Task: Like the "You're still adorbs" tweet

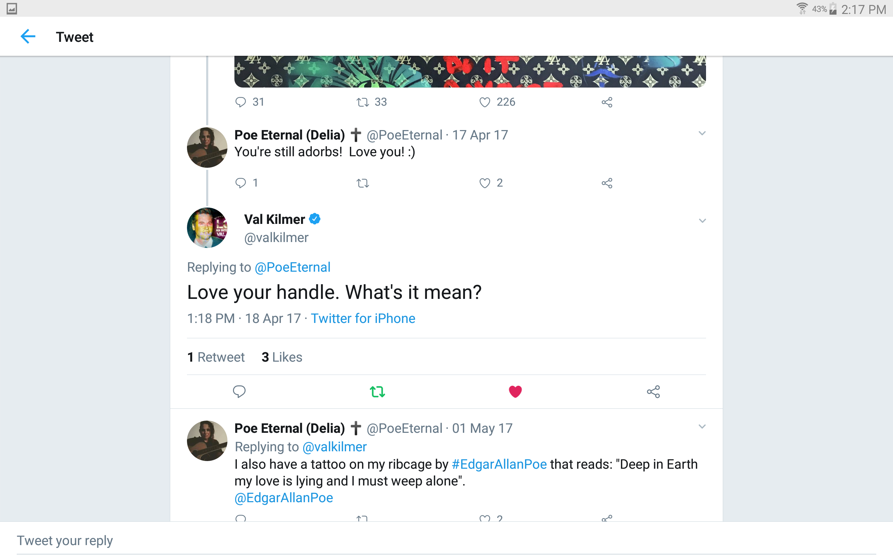Action: pyautogui.click(x=485, y=183)
